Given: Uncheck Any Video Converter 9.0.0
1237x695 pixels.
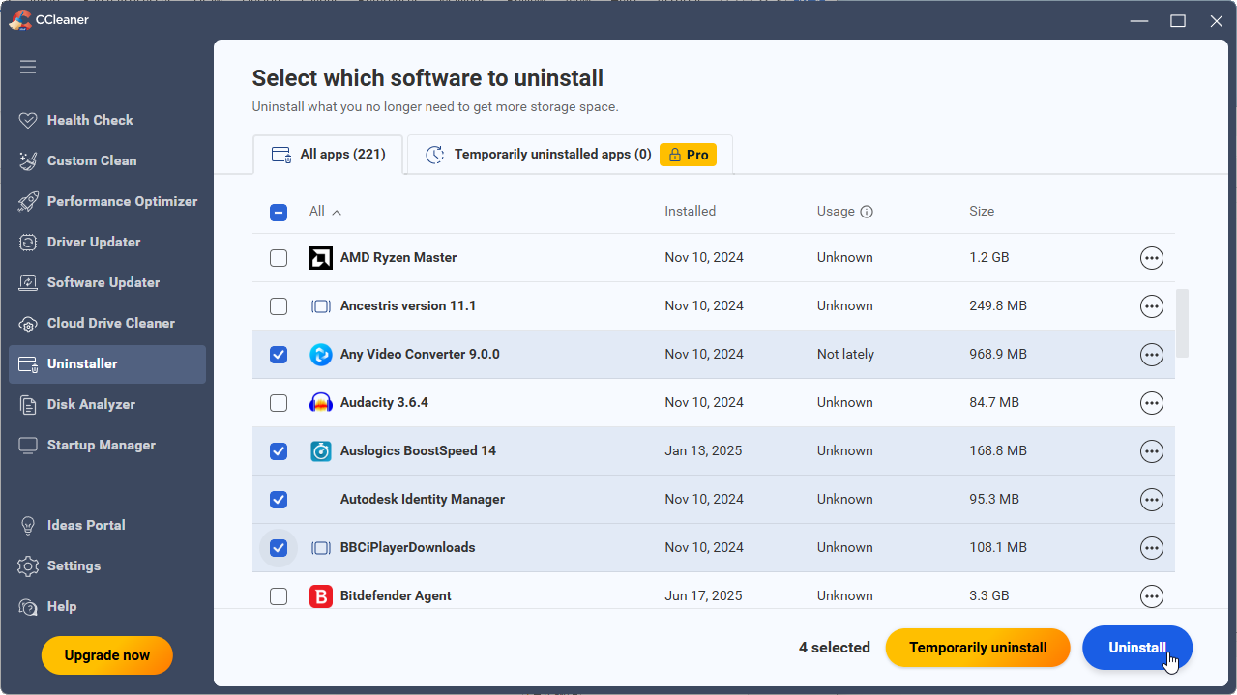Looking at the screenshot, I should tap(279, 355).
